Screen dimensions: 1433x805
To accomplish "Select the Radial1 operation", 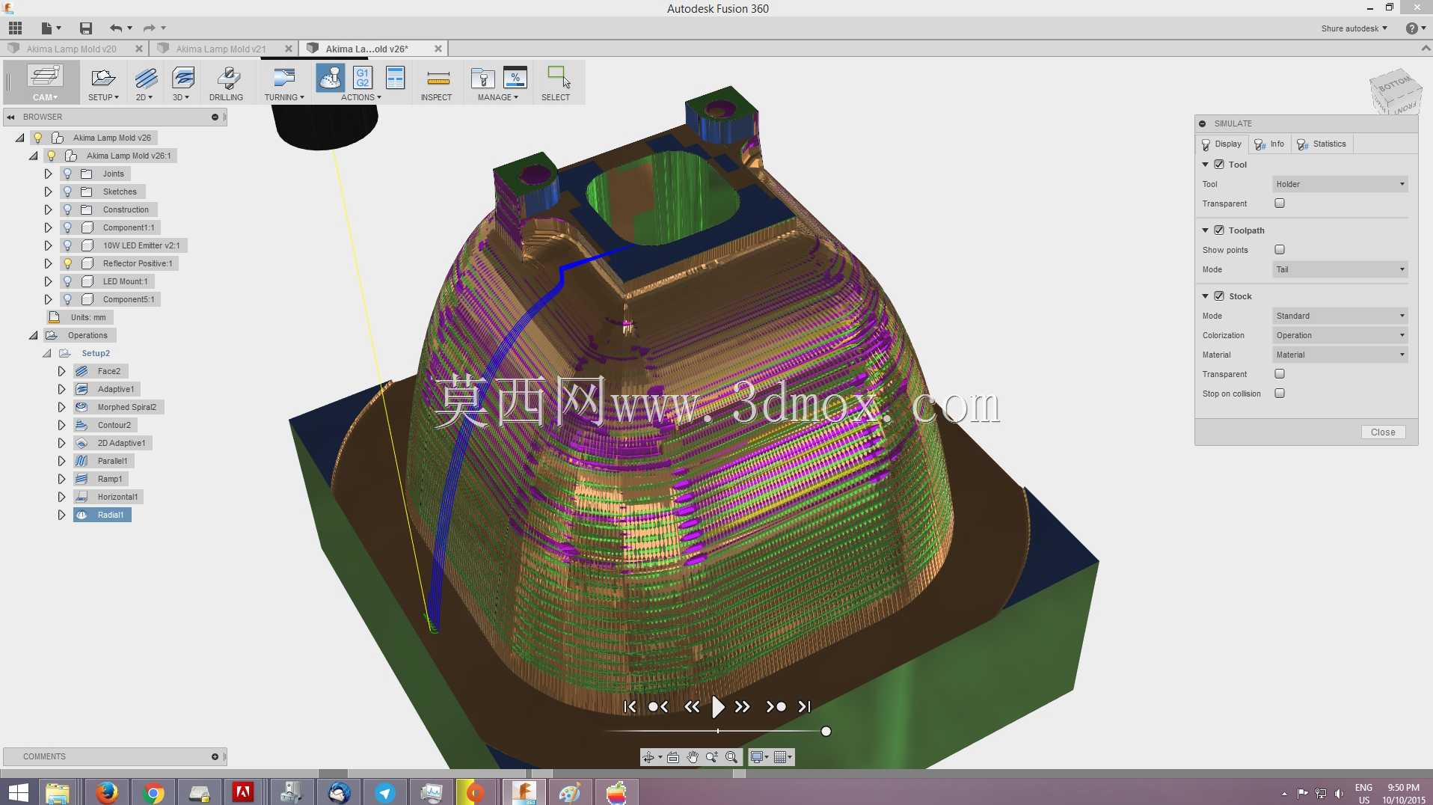I will click(x=102, y=515).
